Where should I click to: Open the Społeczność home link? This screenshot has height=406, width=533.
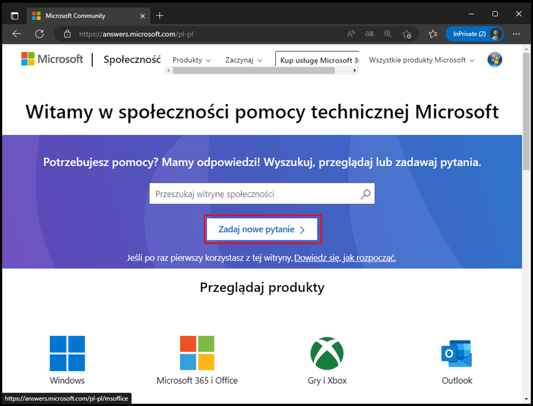(132, 60)
